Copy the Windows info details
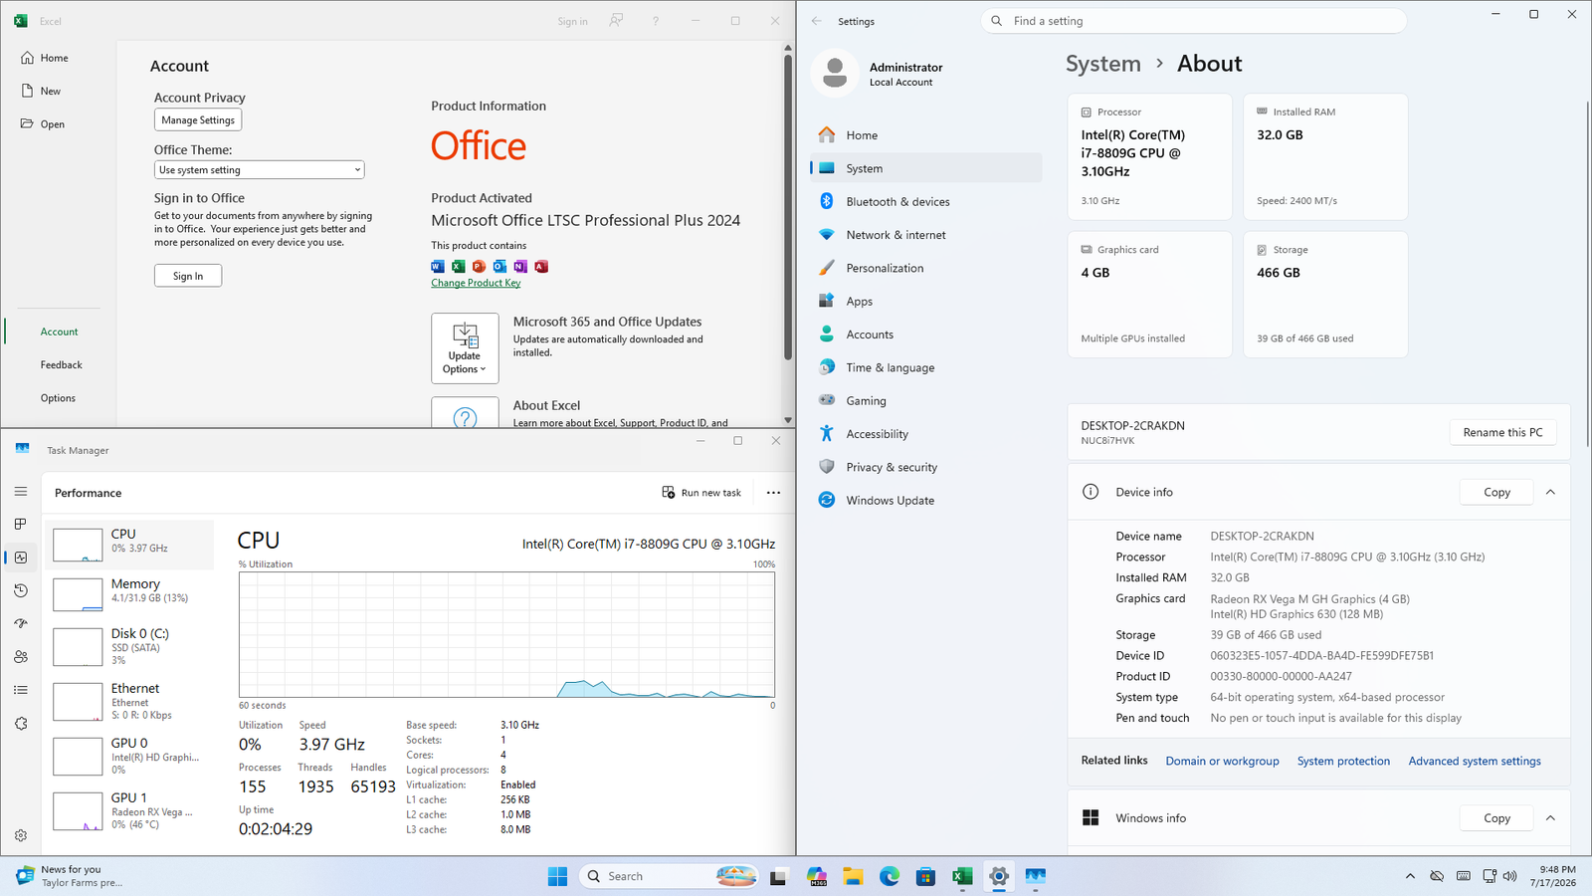The image size is (1592, 896). (x=1496, y=818)
